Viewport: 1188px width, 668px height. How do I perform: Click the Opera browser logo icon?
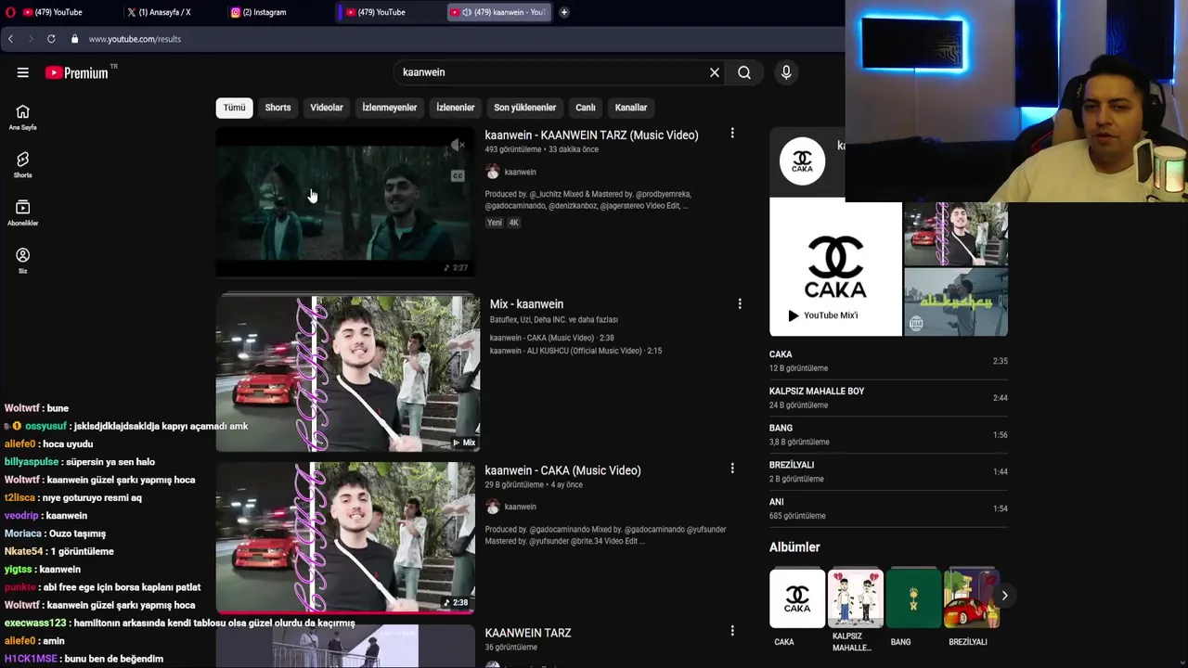point(10,12)
